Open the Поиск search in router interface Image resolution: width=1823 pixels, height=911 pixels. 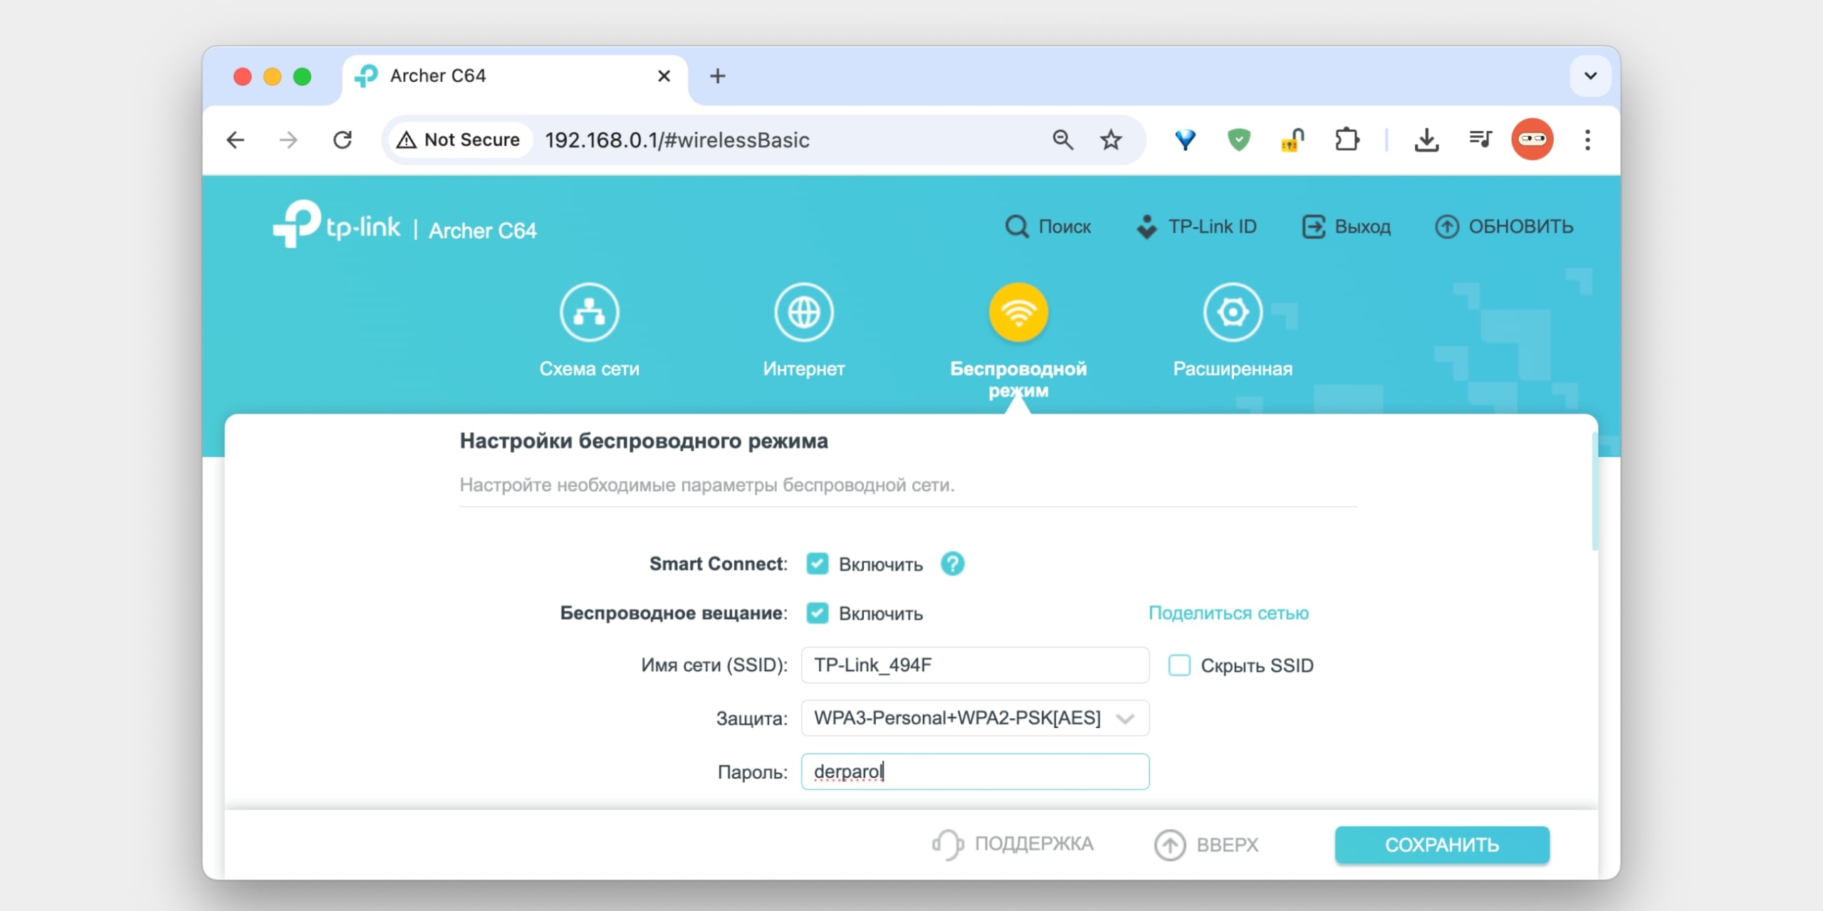pyautogui.click(x=1047, y=226)
